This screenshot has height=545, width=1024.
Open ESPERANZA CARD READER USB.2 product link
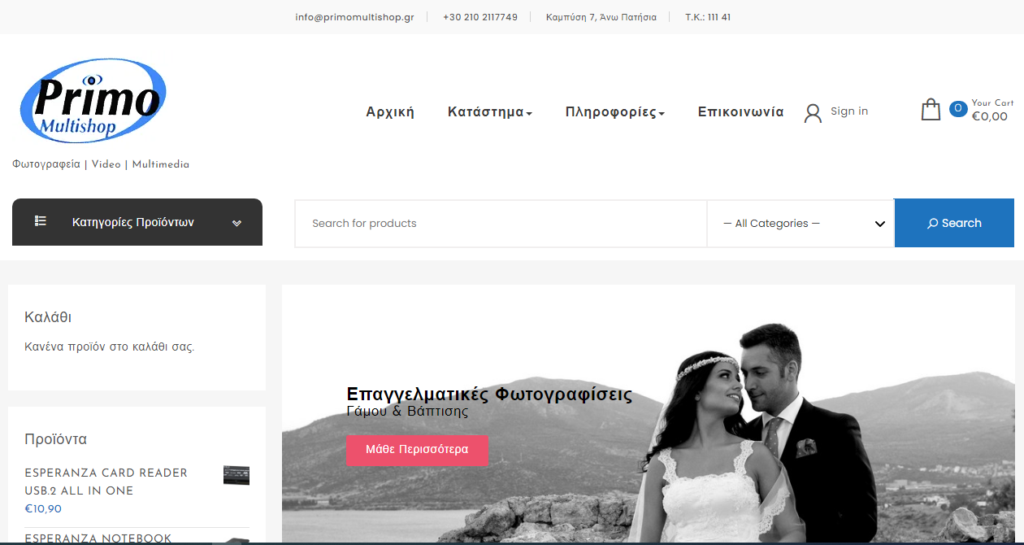point(106,482)
